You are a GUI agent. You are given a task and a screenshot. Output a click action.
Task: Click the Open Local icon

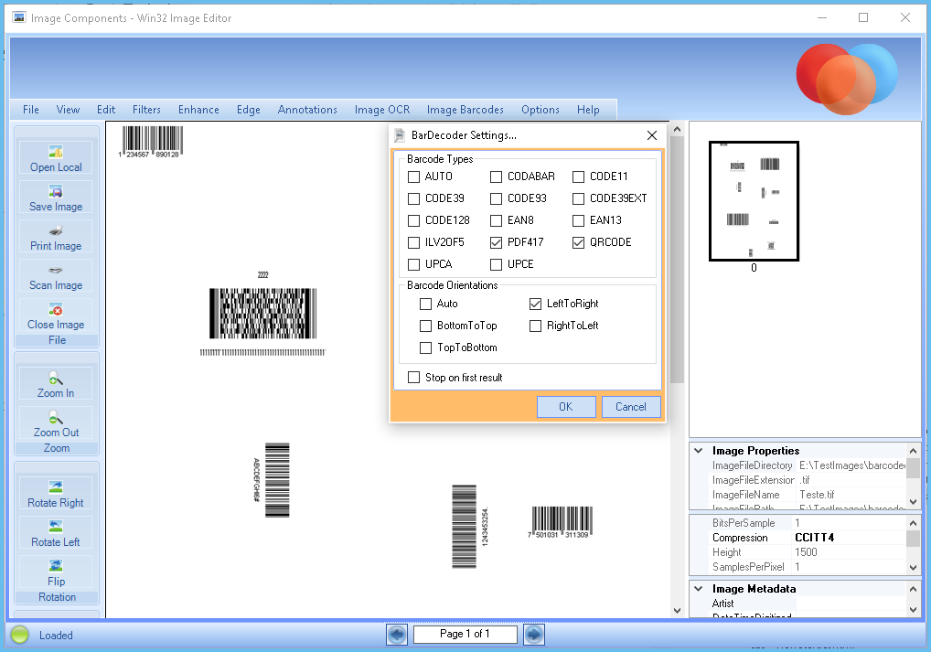[56, 152]
